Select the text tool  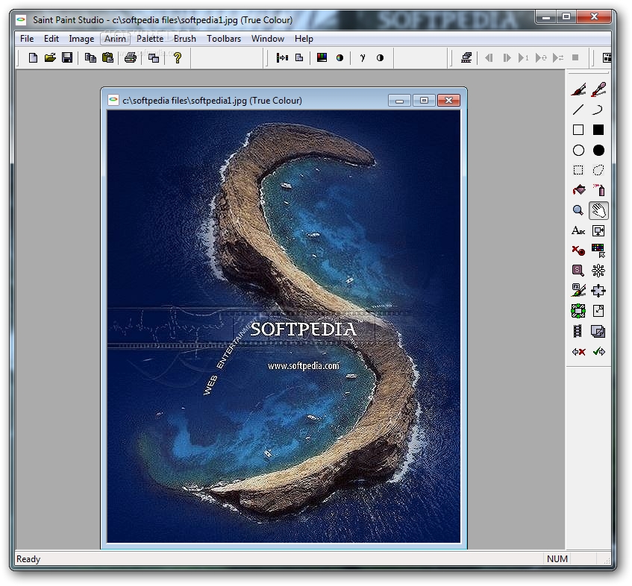pyautogui.click(x=578, y=231)
